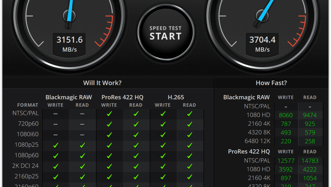
Task: Click the 220 write value
Action: click(286, 141)
